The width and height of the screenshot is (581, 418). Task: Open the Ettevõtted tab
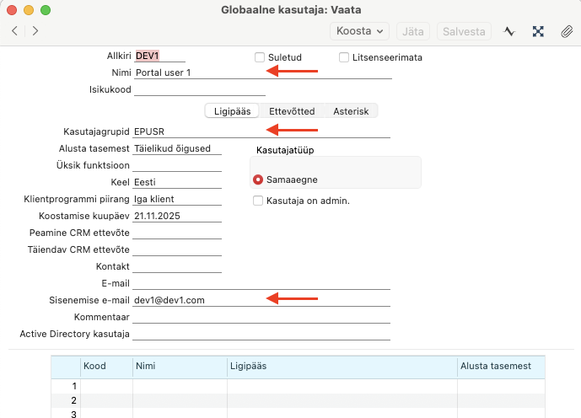(x=292, y=111)
